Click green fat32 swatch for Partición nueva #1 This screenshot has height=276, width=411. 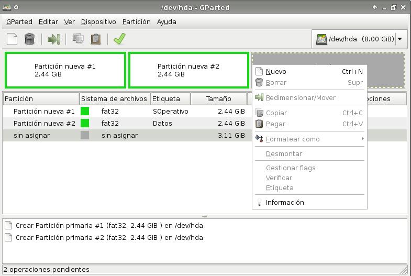pyautogui.click(x=85, y=112)
